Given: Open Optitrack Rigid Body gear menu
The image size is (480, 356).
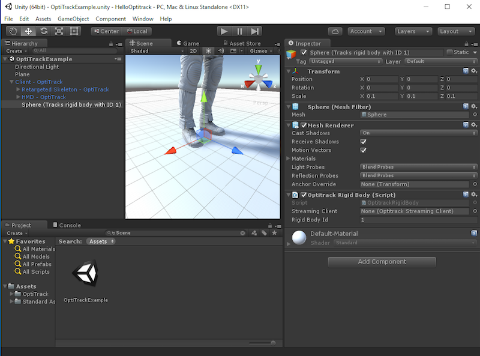Looking at the screenshot, I should 474,195.
